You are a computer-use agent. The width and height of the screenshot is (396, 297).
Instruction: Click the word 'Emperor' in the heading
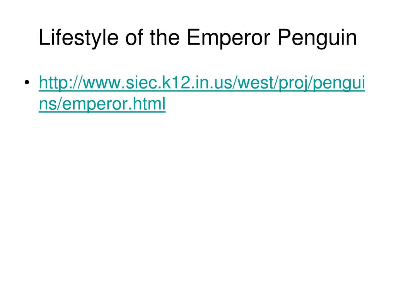coord(229,38)
